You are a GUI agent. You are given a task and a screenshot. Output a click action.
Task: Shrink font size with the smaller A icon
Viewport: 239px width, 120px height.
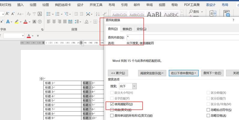click(x=13, y=14)
